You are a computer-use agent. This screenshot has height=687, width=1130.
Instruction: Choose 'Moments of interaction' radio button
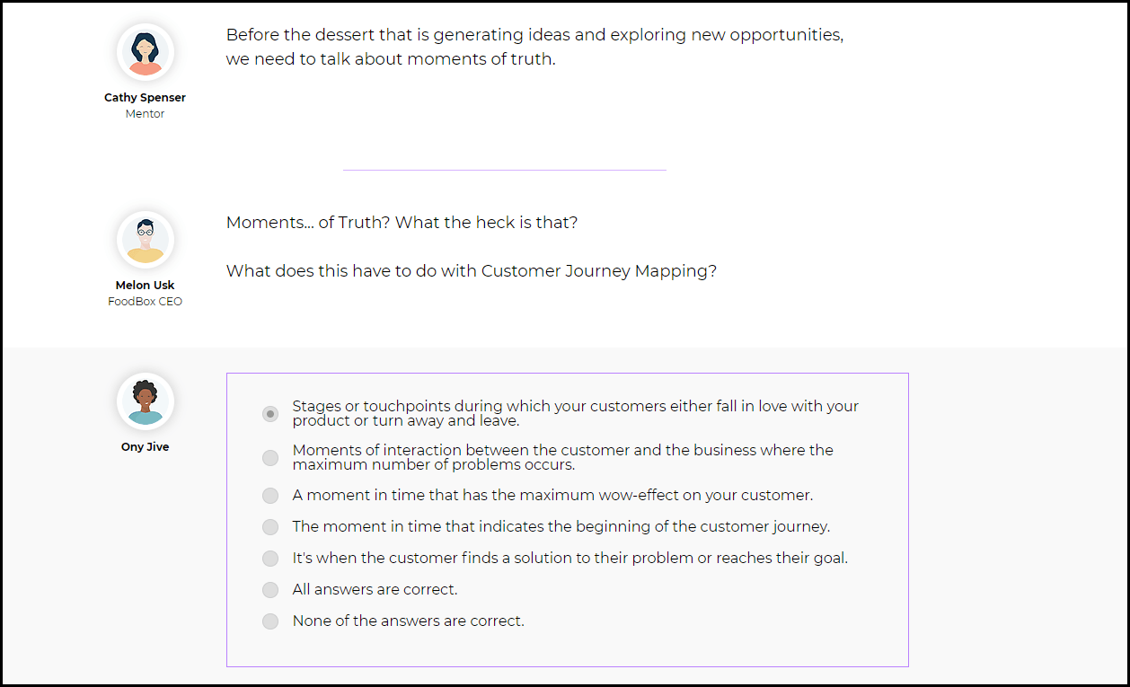[270, 458]
